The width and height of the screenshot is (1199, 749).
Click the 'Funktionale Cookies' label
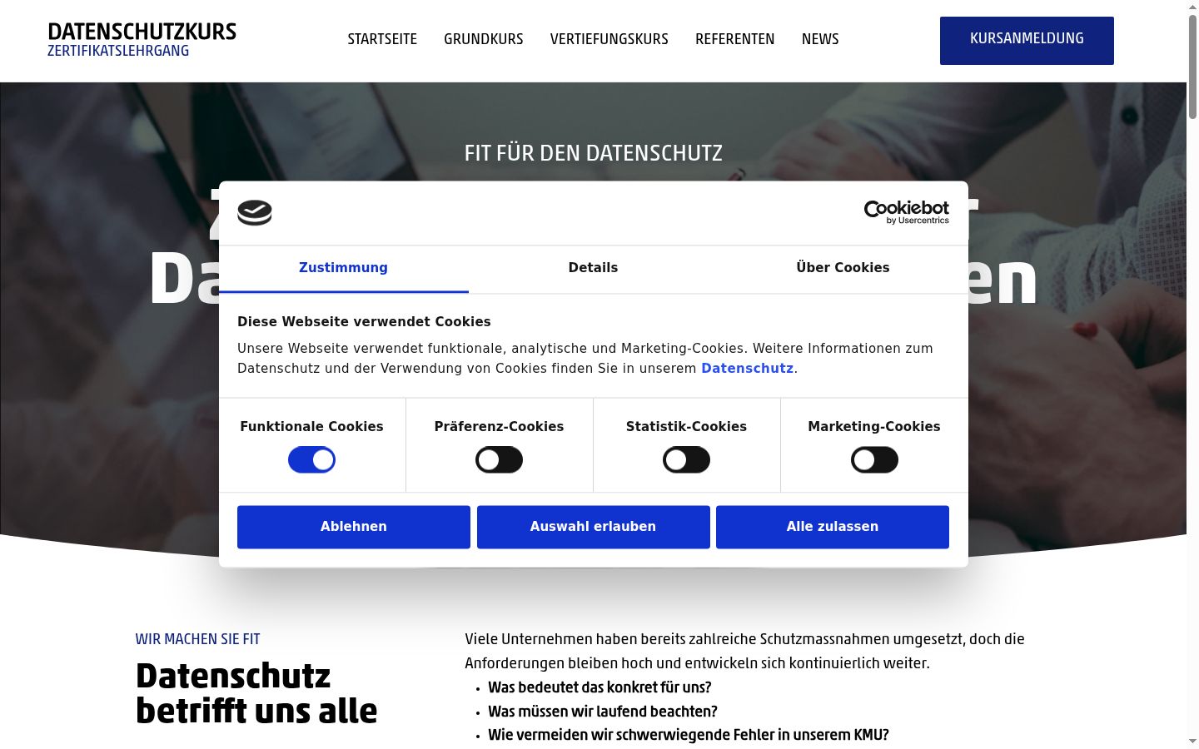pos(311,427)
